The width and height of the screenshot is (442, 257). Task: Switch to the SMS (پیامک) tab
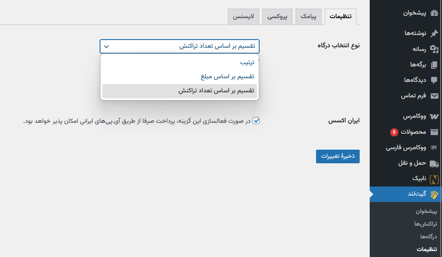click(x=308, y=17)
